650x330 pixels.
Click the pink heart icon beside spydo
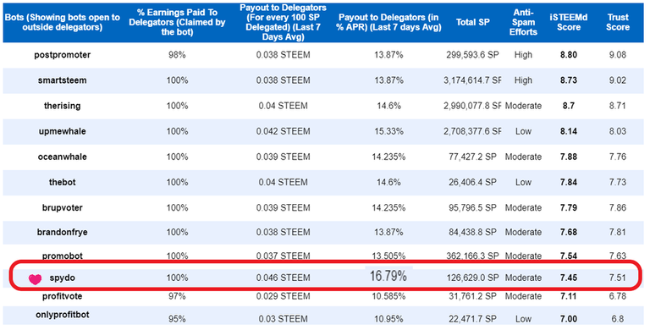35,279
